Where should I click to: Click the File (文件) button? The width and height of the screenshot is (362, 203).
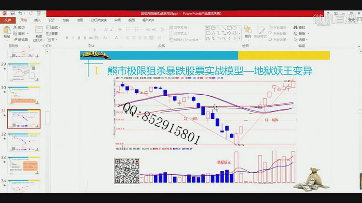tap(8, 20)
